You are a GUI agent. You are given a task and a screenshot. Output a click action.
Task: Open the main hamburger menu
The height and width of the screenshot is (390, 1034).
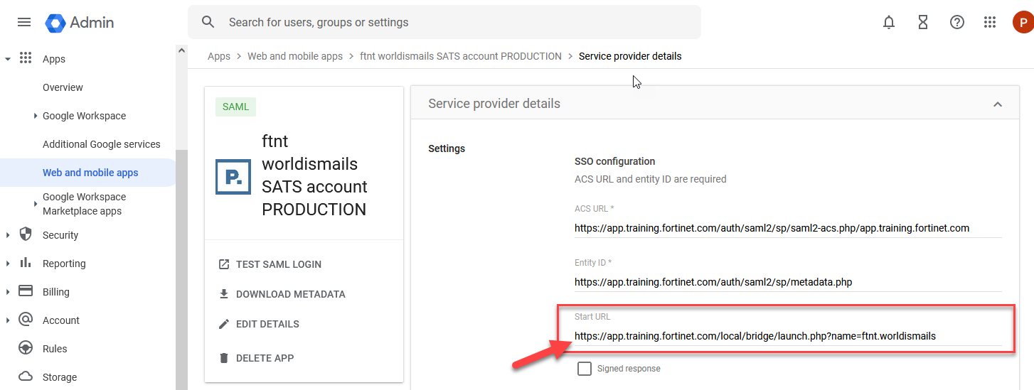coord(24,22)
